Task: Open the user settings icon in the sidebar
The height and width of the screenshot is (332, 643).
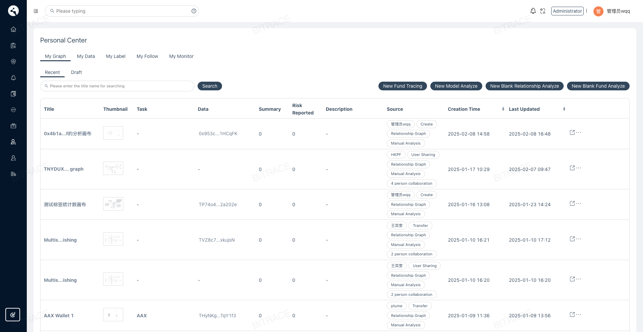Action: [13, 158]
